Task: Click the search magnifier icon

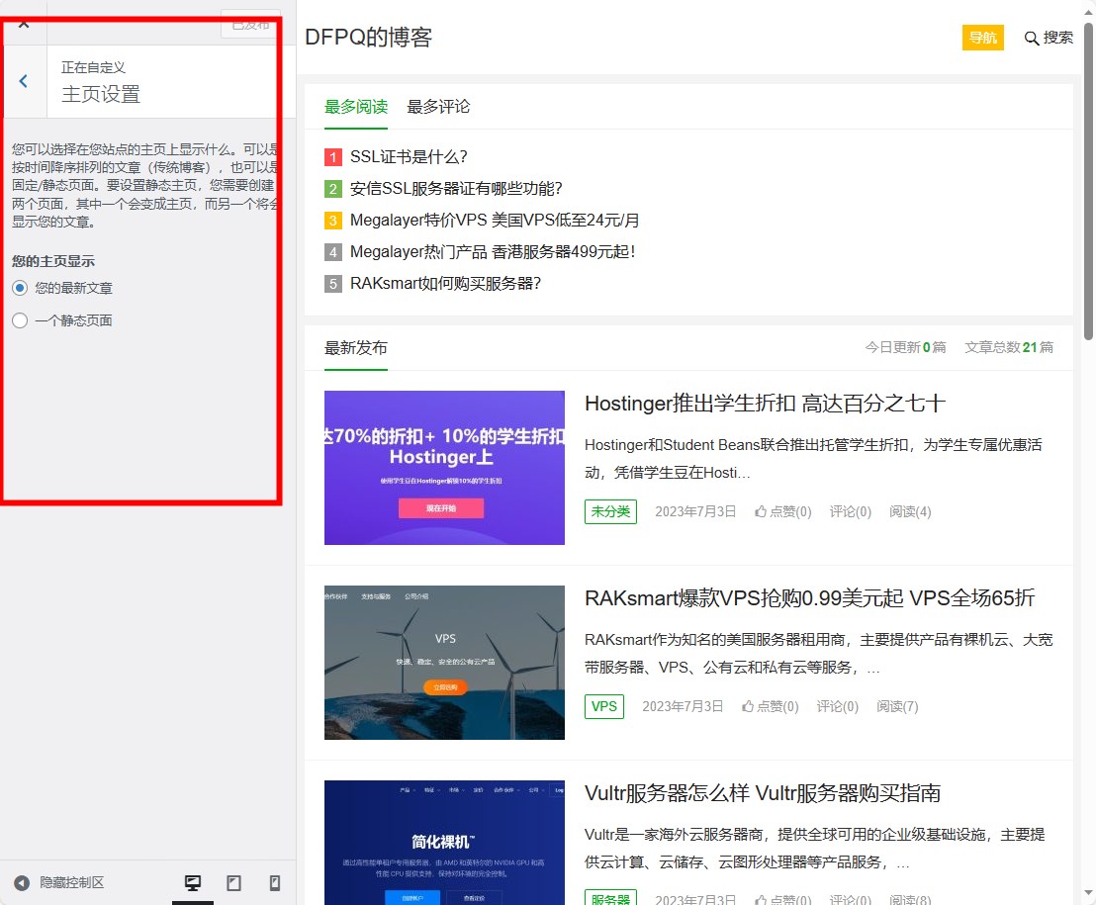Action: pos(1032,39)
